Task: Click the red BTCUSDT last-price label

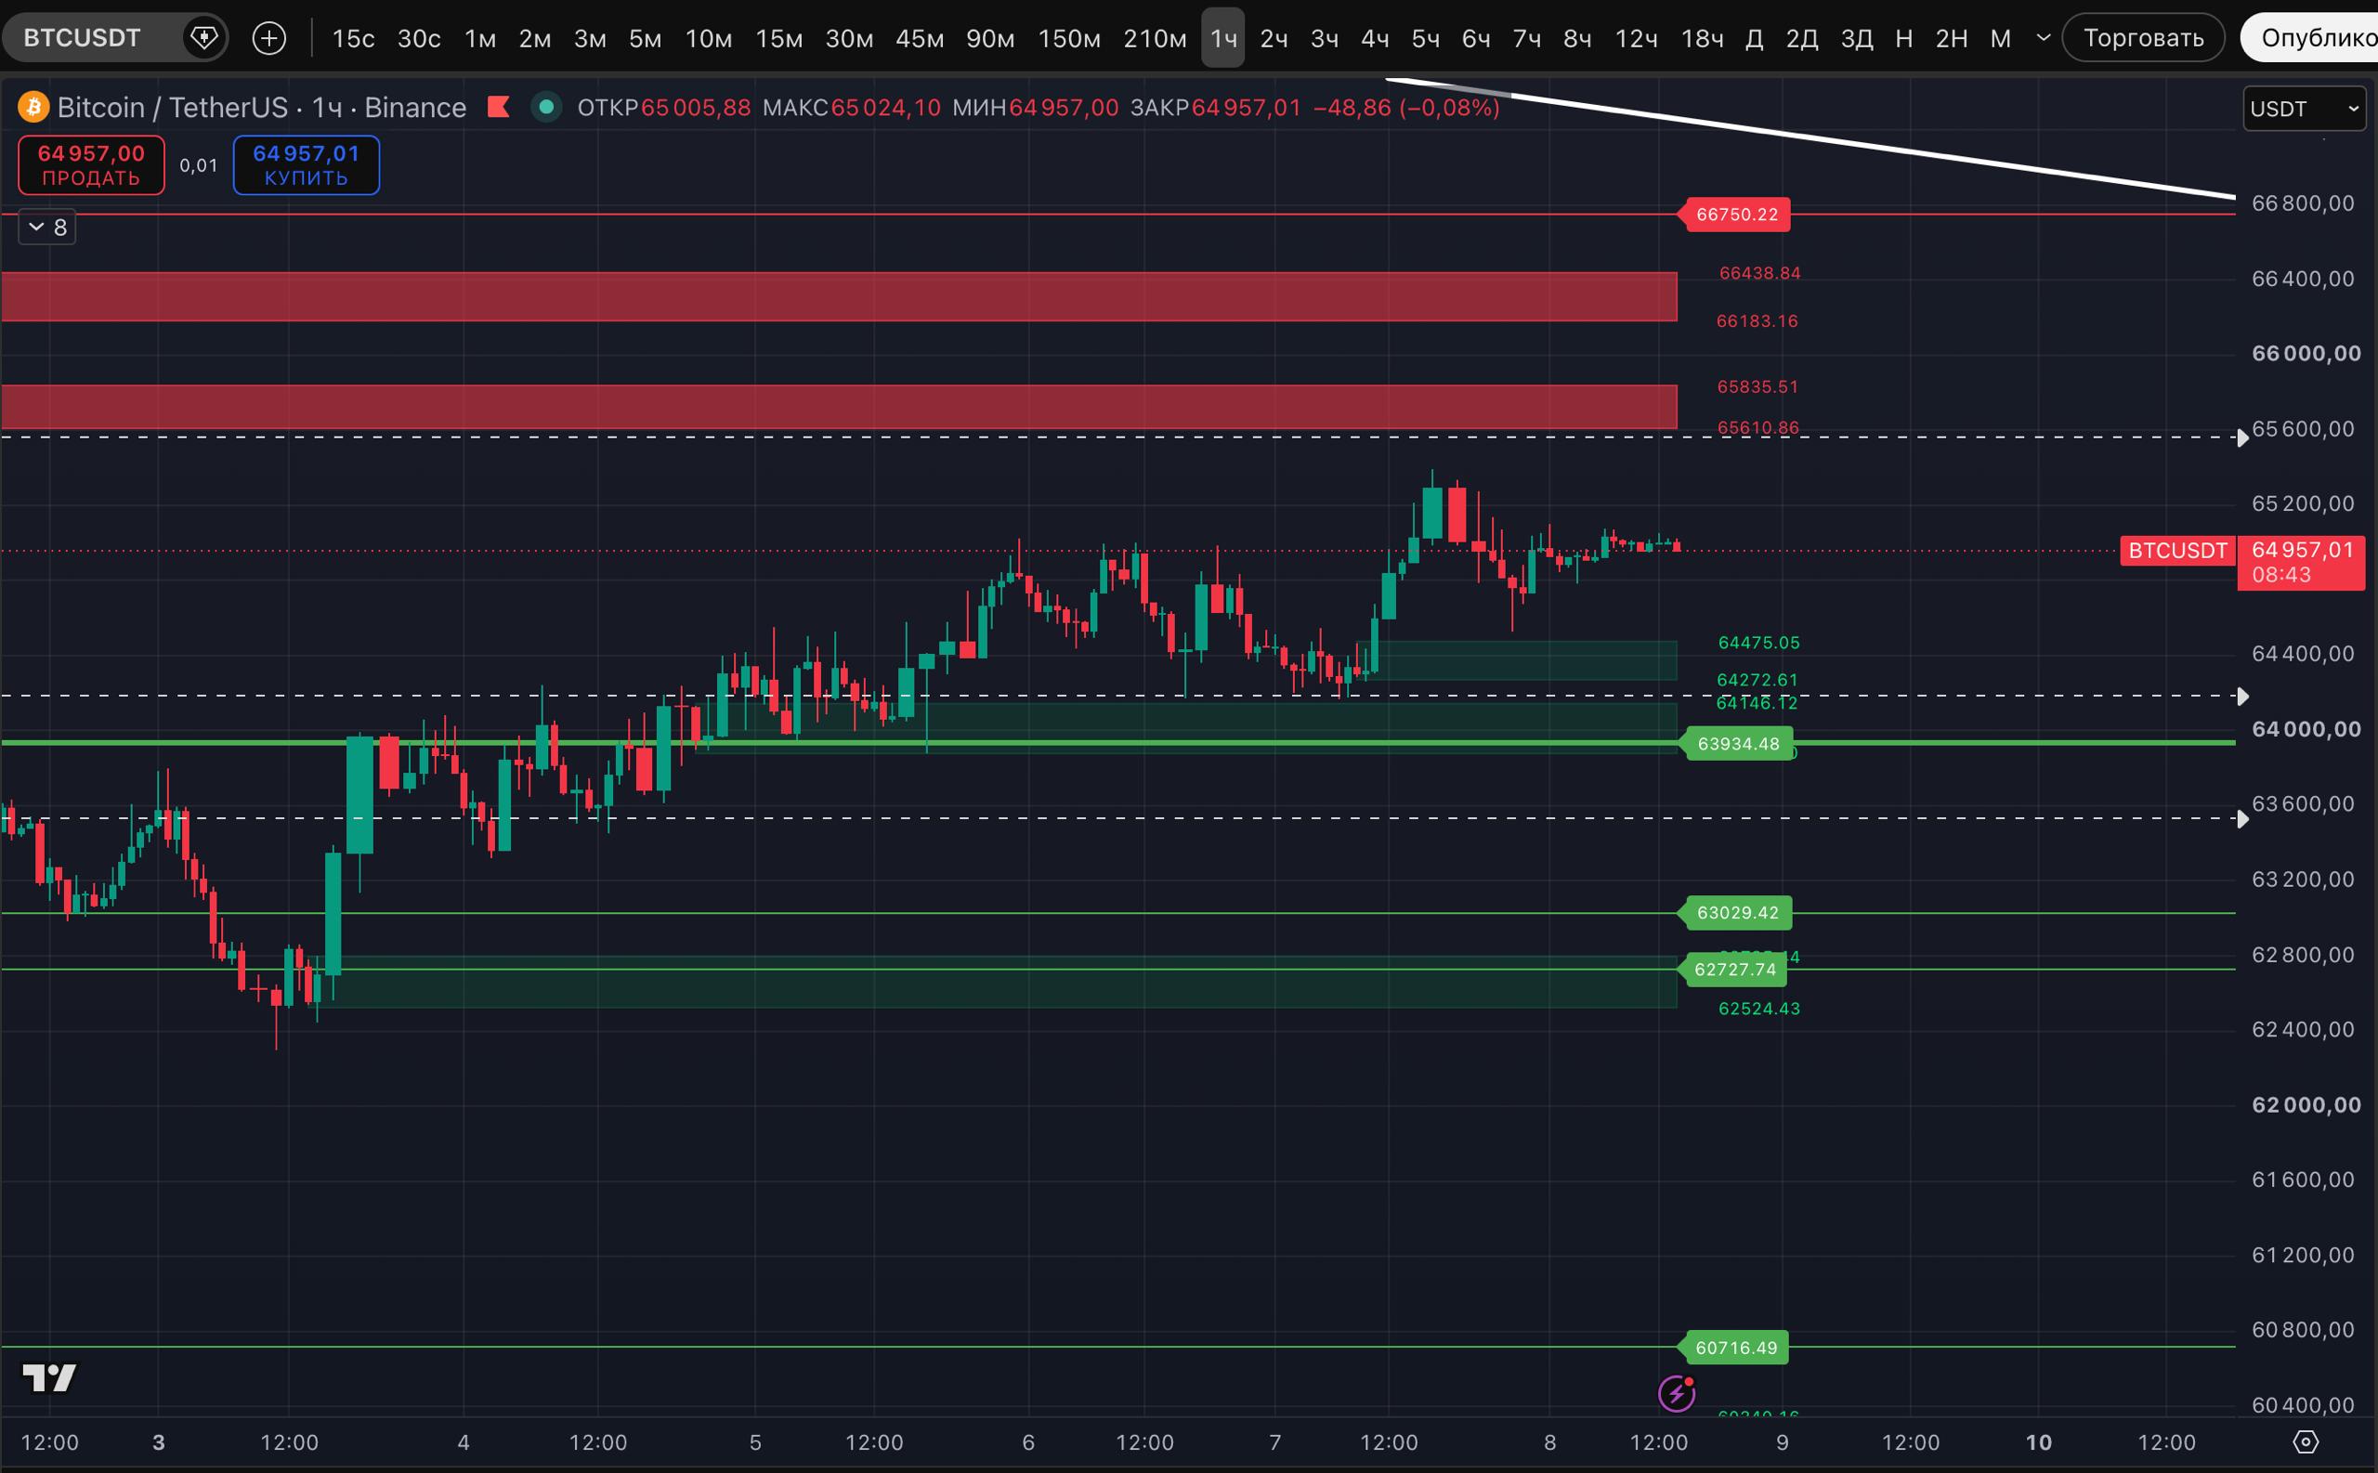Action: pyautogui.click(x=2178, y=551)
